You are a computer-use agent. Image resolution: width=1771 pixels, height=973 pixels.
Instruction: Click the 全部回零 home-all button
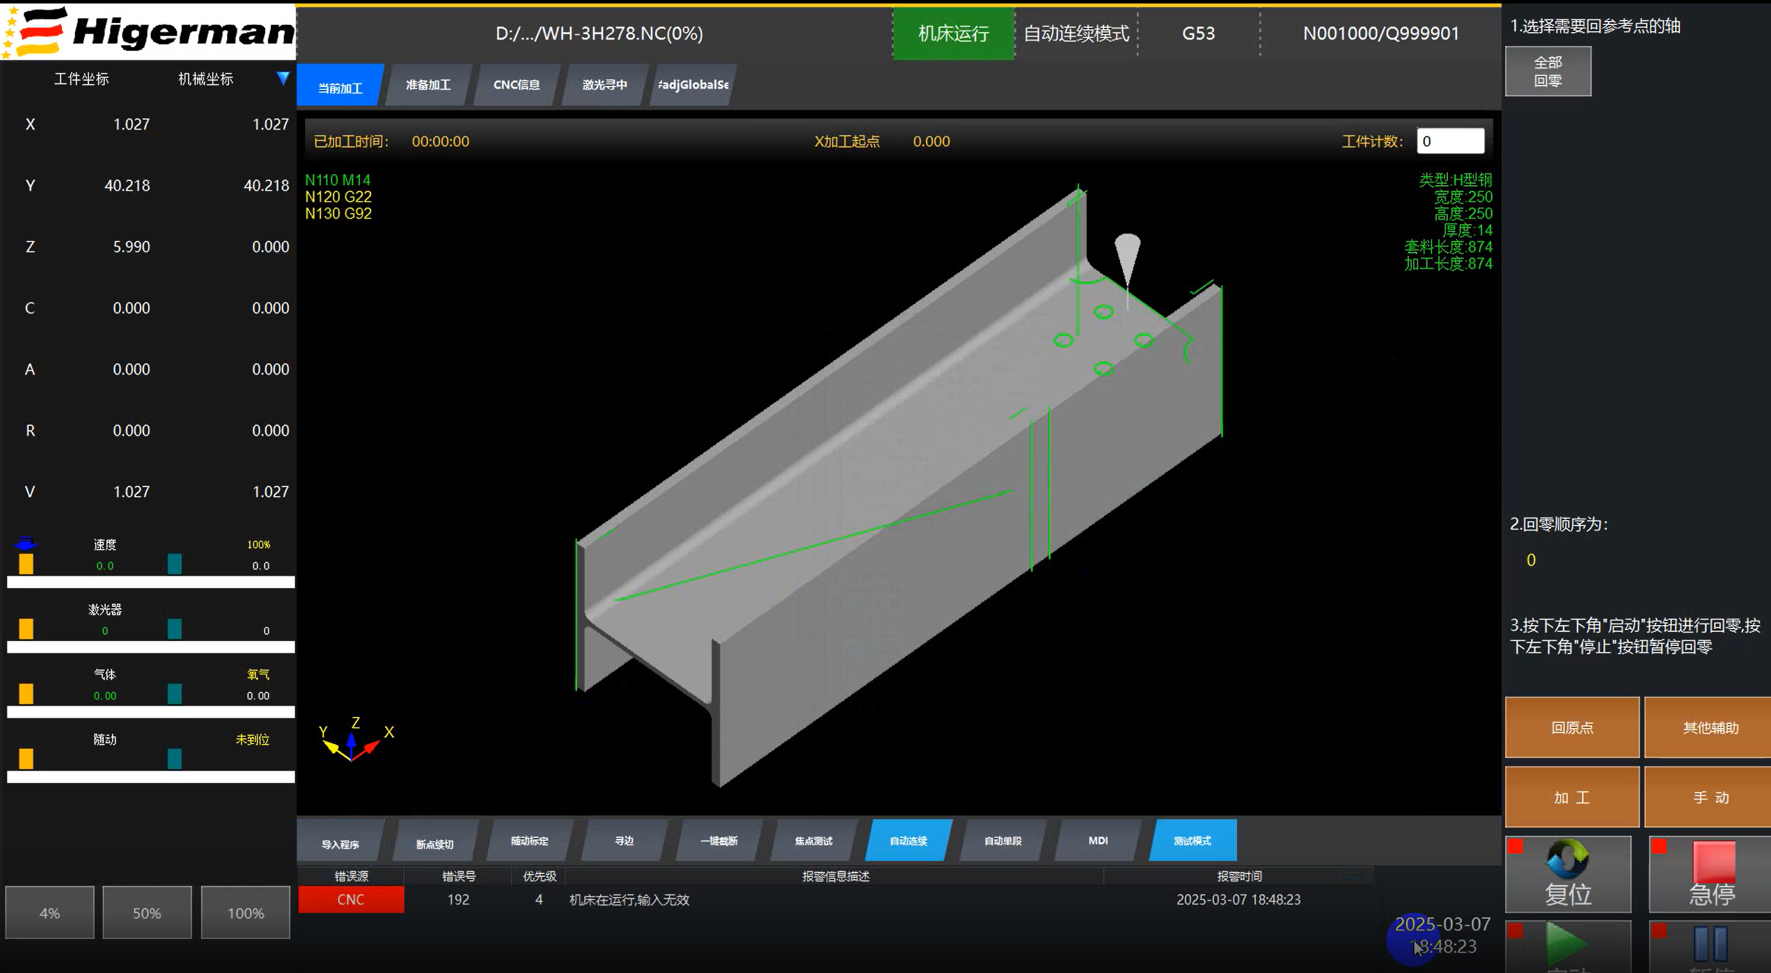coord(1548,72)
